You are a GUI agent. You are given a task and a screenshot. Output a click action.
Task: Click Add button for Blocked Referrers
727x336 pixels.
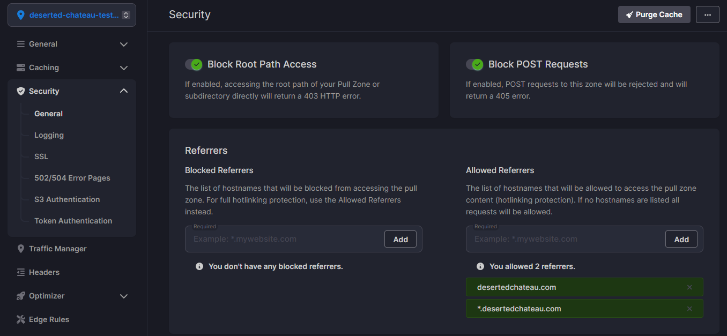point(400,240)
